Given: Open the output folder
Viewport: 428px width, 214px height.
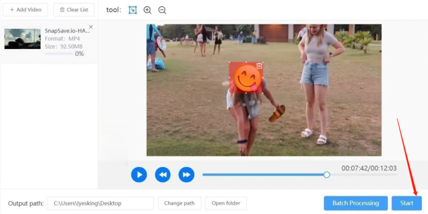Looking at the screenshot, I should click(226, 203).
